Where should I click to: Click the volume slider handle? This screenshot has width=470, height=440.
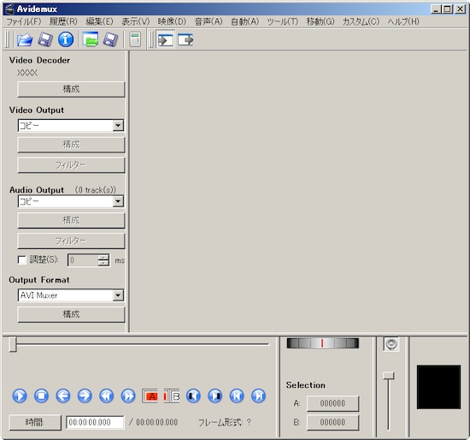[x=389, y=376]
